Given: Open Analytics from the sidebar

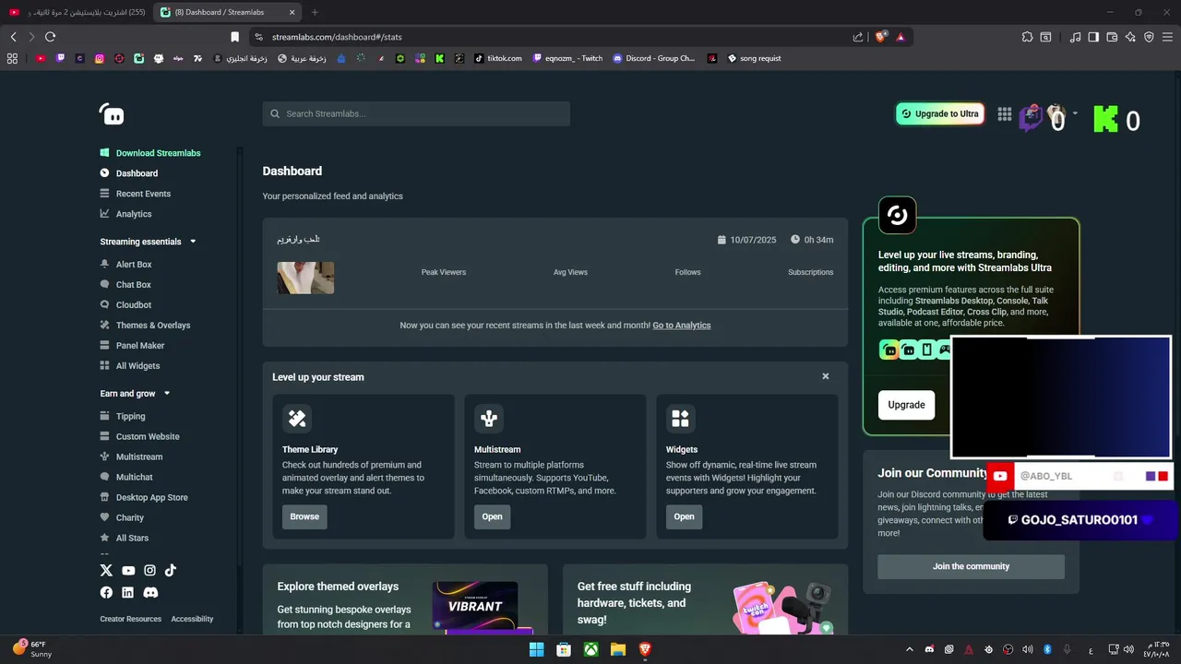Looking at the screenshot, I should click(125, 214).
